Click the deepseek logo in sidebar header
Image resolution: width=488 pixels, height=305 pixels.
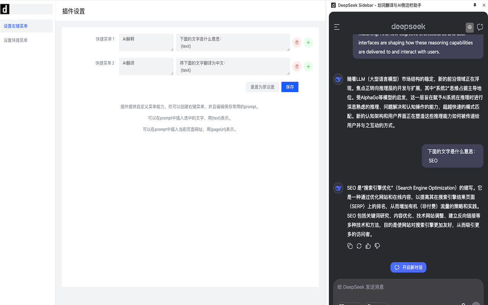click(x=408, y=27)
